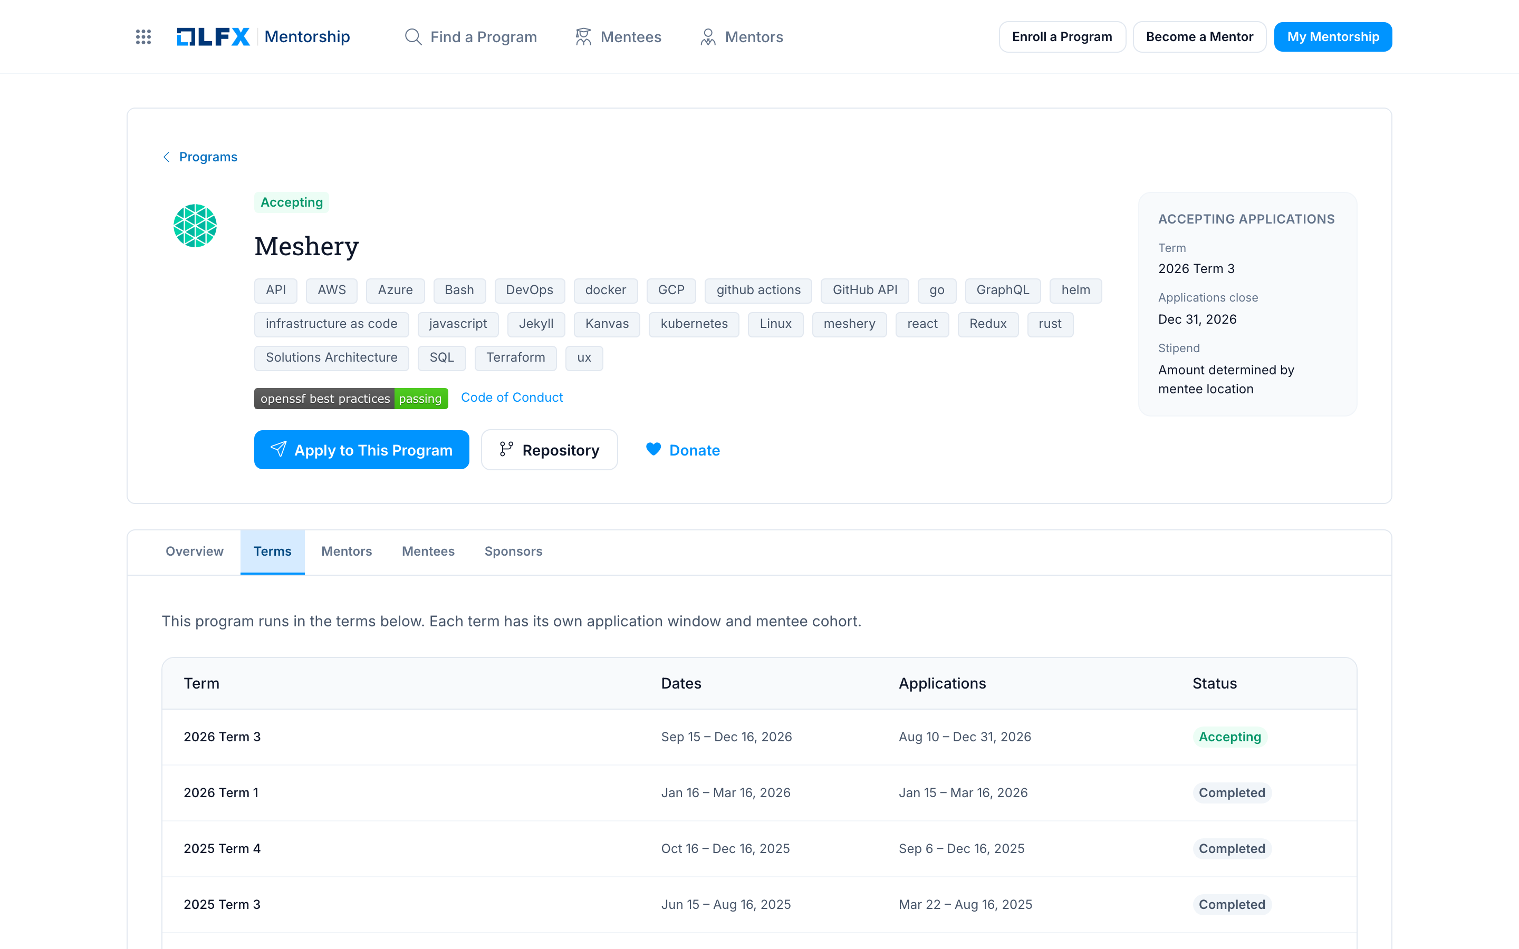Click the GraphQL skill tag

(x=1003, y=290)
